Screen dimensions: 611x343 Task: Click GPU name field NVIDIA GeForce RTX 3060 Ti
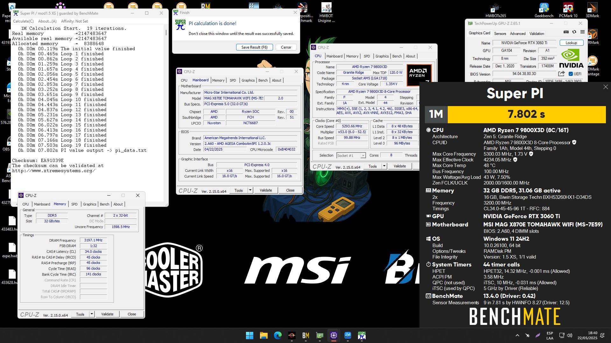click(524, 43)
